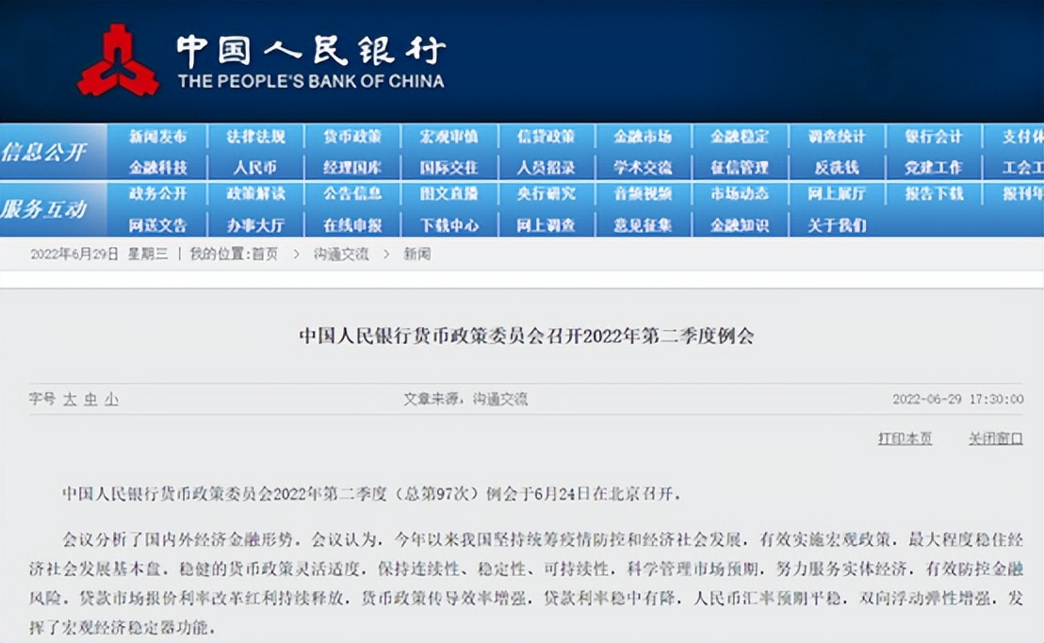
Task: Open the 报告下载 navigation item
Action: point(934,194)
